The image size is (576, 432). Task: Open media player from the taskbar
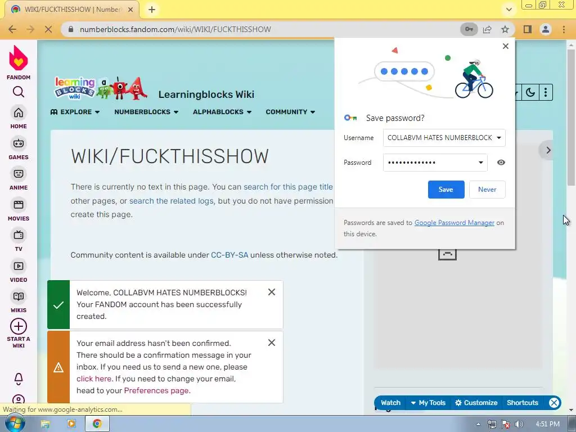(71, 424)
